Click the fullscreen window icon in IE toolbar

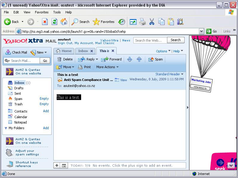click(133, 22)
